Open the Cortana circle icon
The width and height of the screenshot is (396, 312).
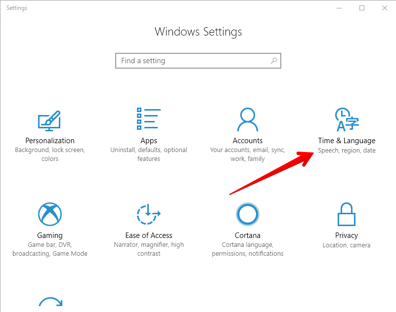click(248, 214)
